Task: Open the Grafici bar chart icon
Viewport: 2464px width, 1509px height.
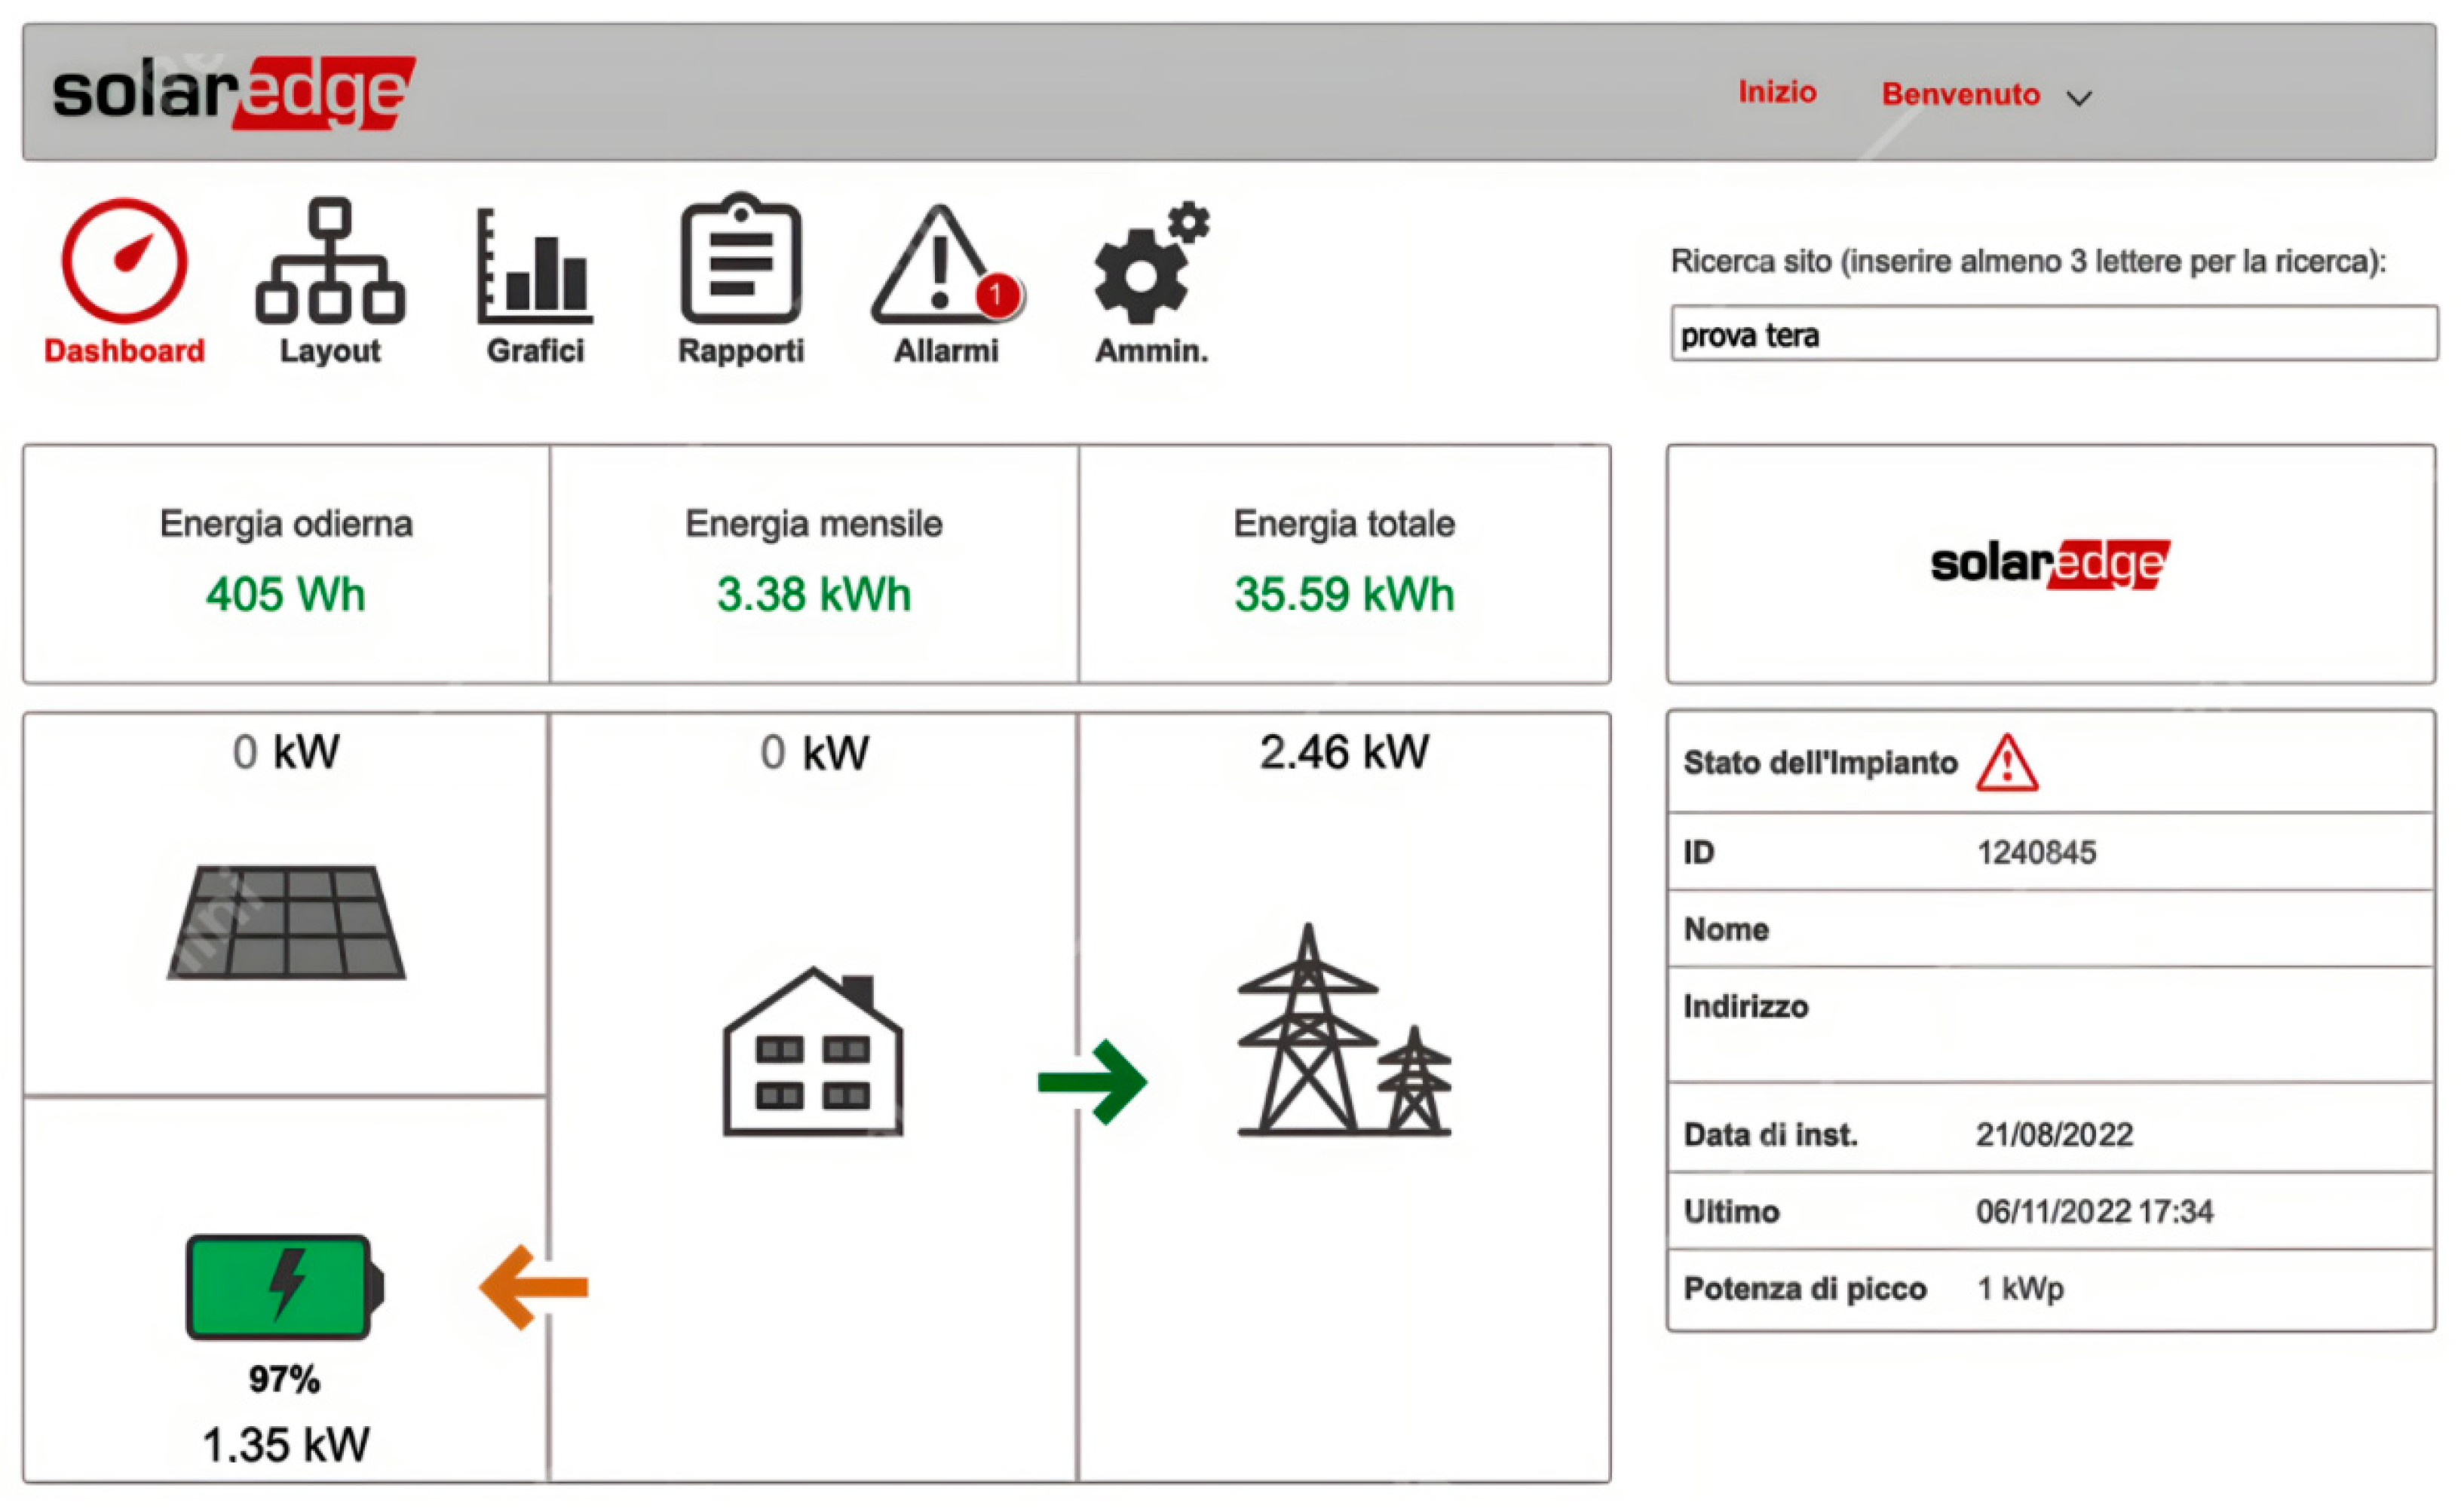Action: 535,265
